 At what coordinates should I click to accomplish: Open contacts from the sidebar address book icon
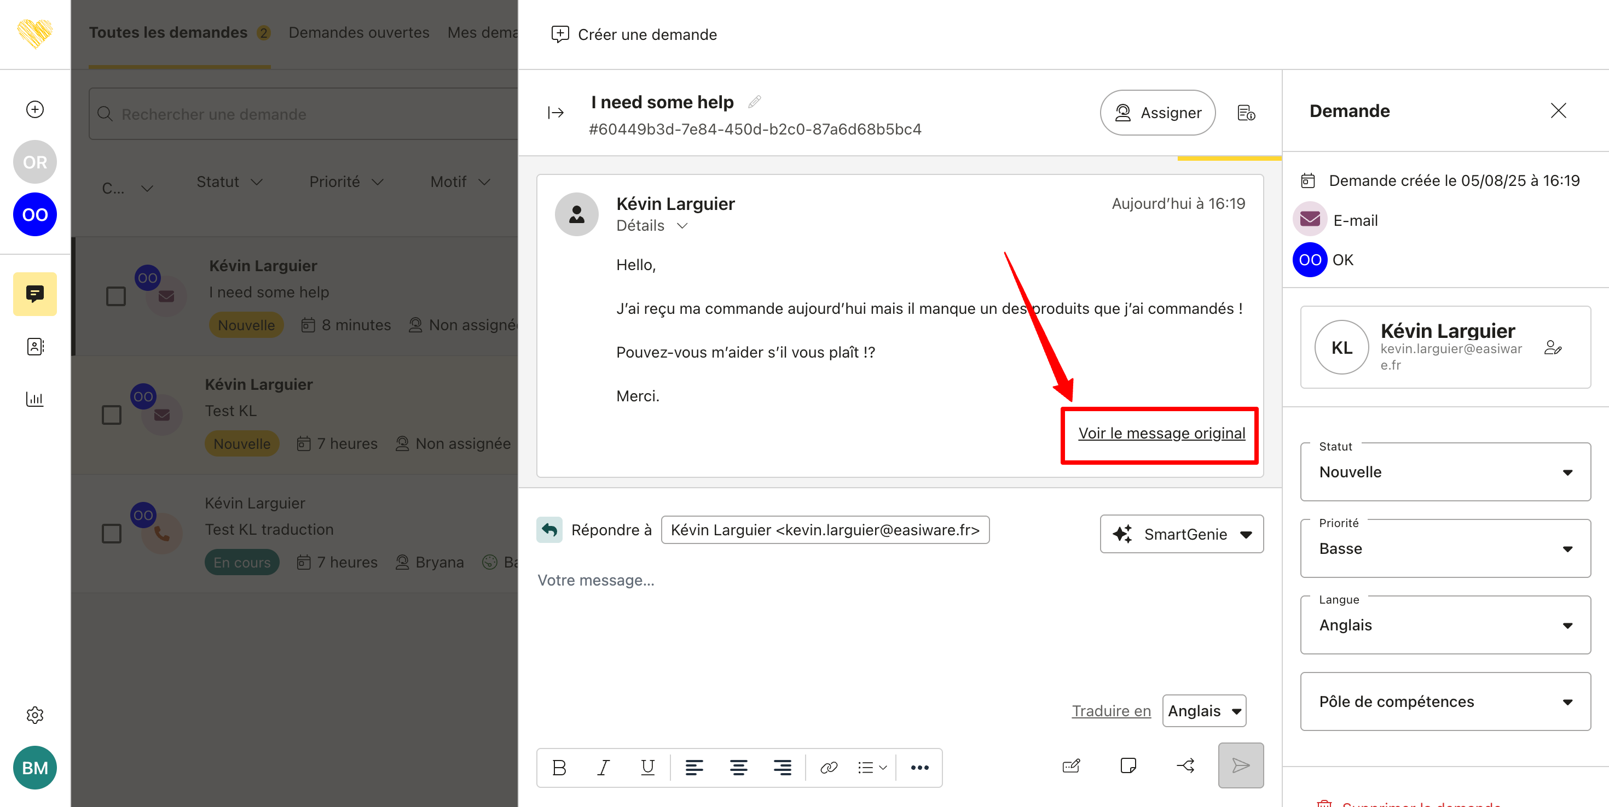pyautogui.click(x=35, y=347)
